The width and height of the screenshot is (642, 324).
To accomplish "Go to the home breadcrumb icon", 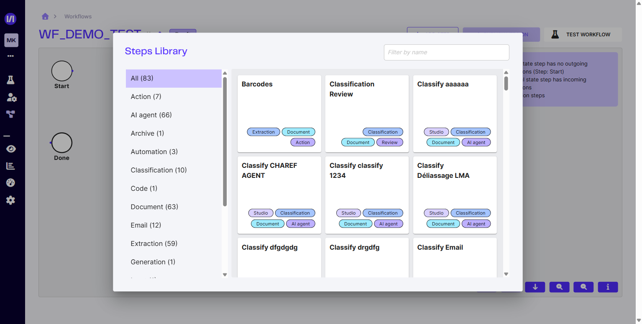I will pyautogui.click(x=45, y=16).
